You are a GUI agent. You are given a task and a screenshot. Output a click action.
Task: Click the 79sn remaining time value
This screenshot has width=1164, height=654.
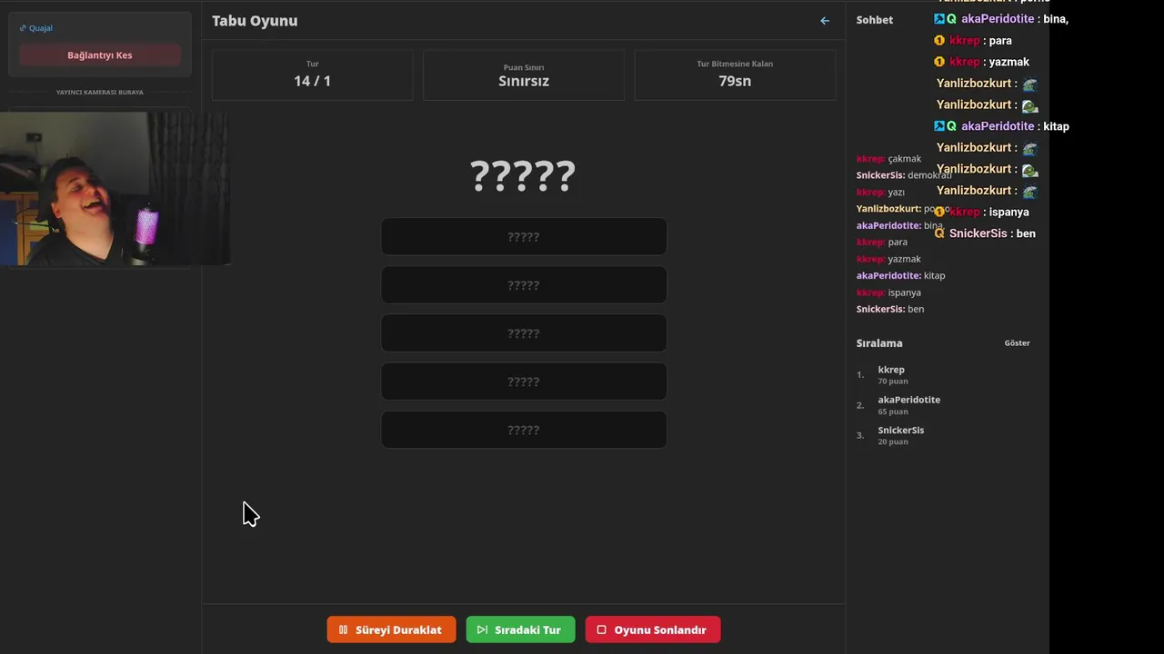[x=735, y=81]
